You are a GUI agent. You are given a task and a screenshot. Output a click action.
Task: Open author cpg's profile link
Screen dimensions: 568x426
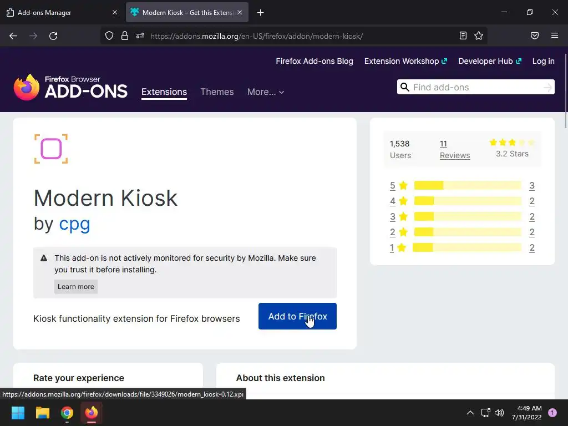click(74, 224)
